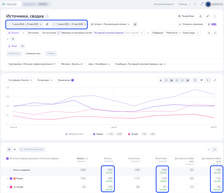Switch chart size to L
This screenshot has width=224, height=193.
[208, 80]
